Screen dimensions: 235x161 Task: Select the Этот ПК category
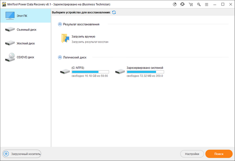[25, 15]
